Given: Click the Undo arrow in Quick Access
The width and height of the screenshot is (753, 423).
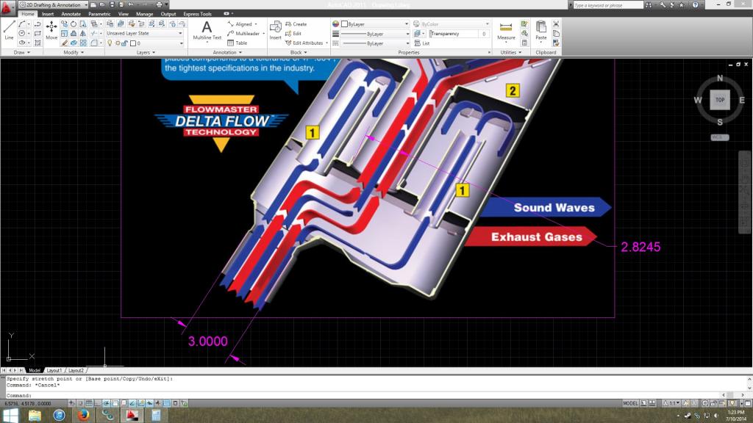Looking at the screenshot, I should 131,5.
